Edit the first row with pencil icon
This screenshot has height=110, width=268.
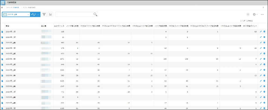261,32
